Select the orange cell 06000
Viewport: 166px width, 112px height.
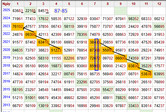click(121, 58)
